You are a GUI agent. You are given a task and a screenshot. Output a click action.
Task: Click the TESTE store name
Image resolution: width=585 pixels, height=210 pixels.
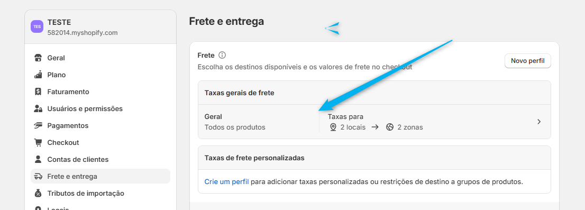(x=59, y=22)
